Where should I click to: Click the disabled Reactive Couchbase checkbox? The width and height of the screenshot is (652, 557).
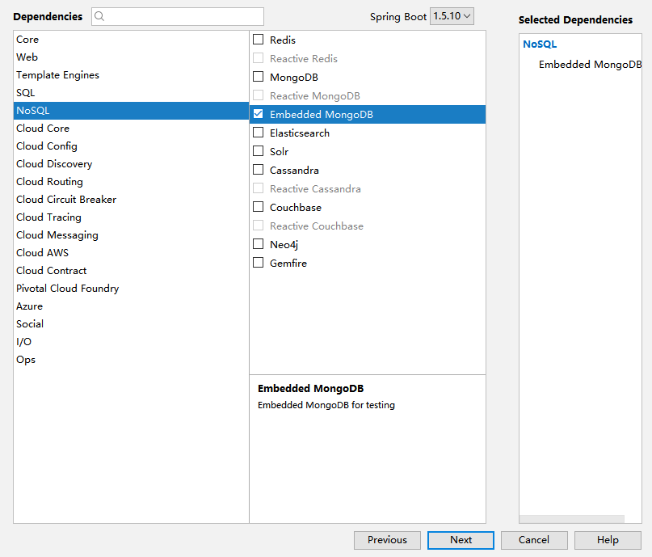(259, 225)
